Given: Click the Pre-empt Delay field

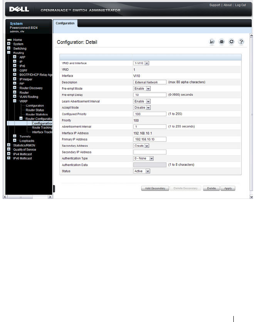Looking at the screenshot, I should (150, 95).
